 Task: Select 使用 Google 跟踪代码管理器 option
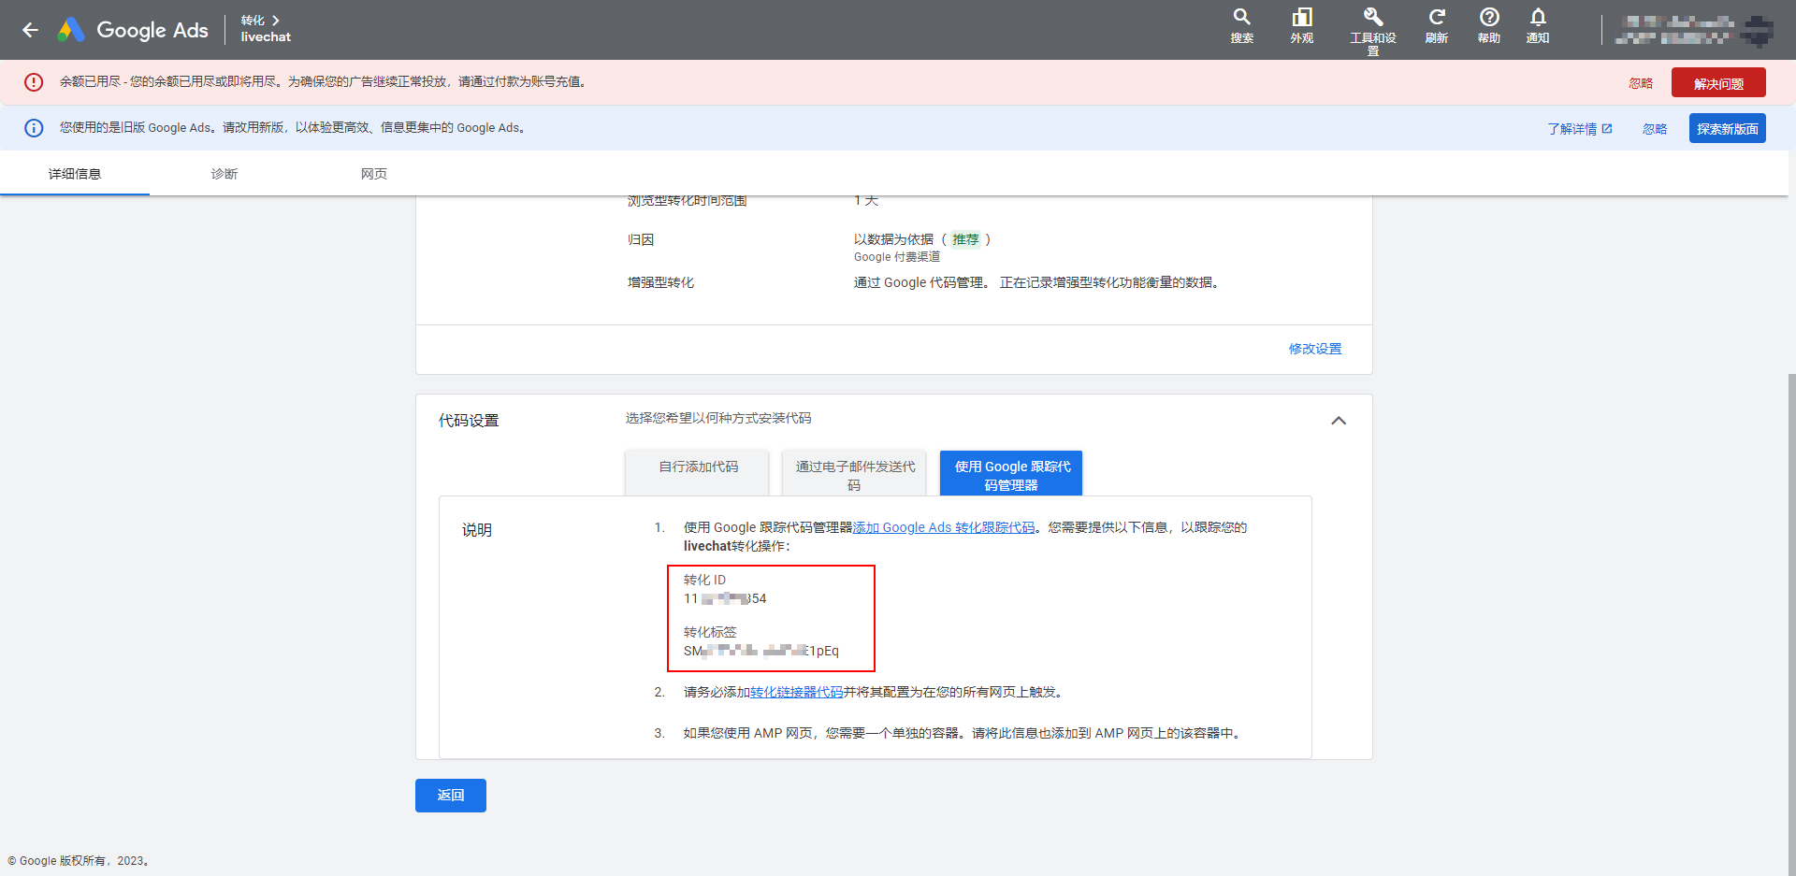tap(1011, 473)
